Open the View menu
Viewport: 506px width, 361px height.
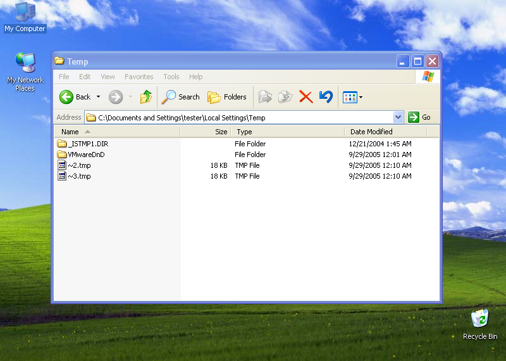pyautogui.click(x=108, y=77)
